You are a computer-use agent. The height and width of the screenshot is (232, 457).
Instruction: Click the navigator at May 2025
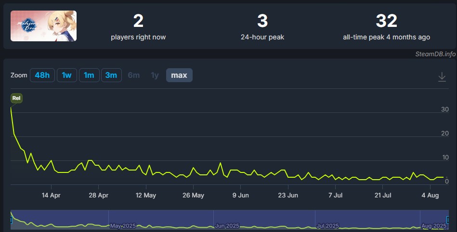pos(123,226)
